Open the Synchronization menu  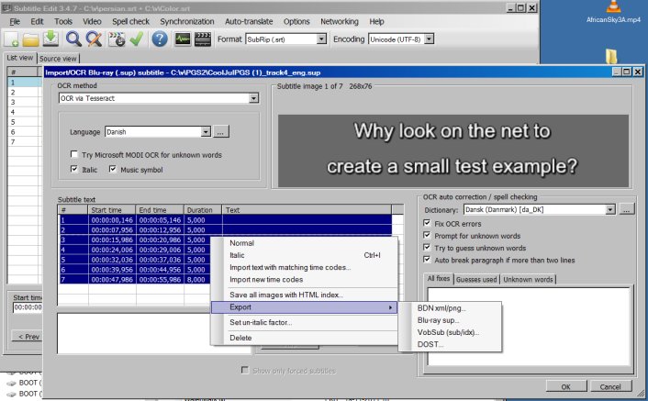click(x=187, y=21)
